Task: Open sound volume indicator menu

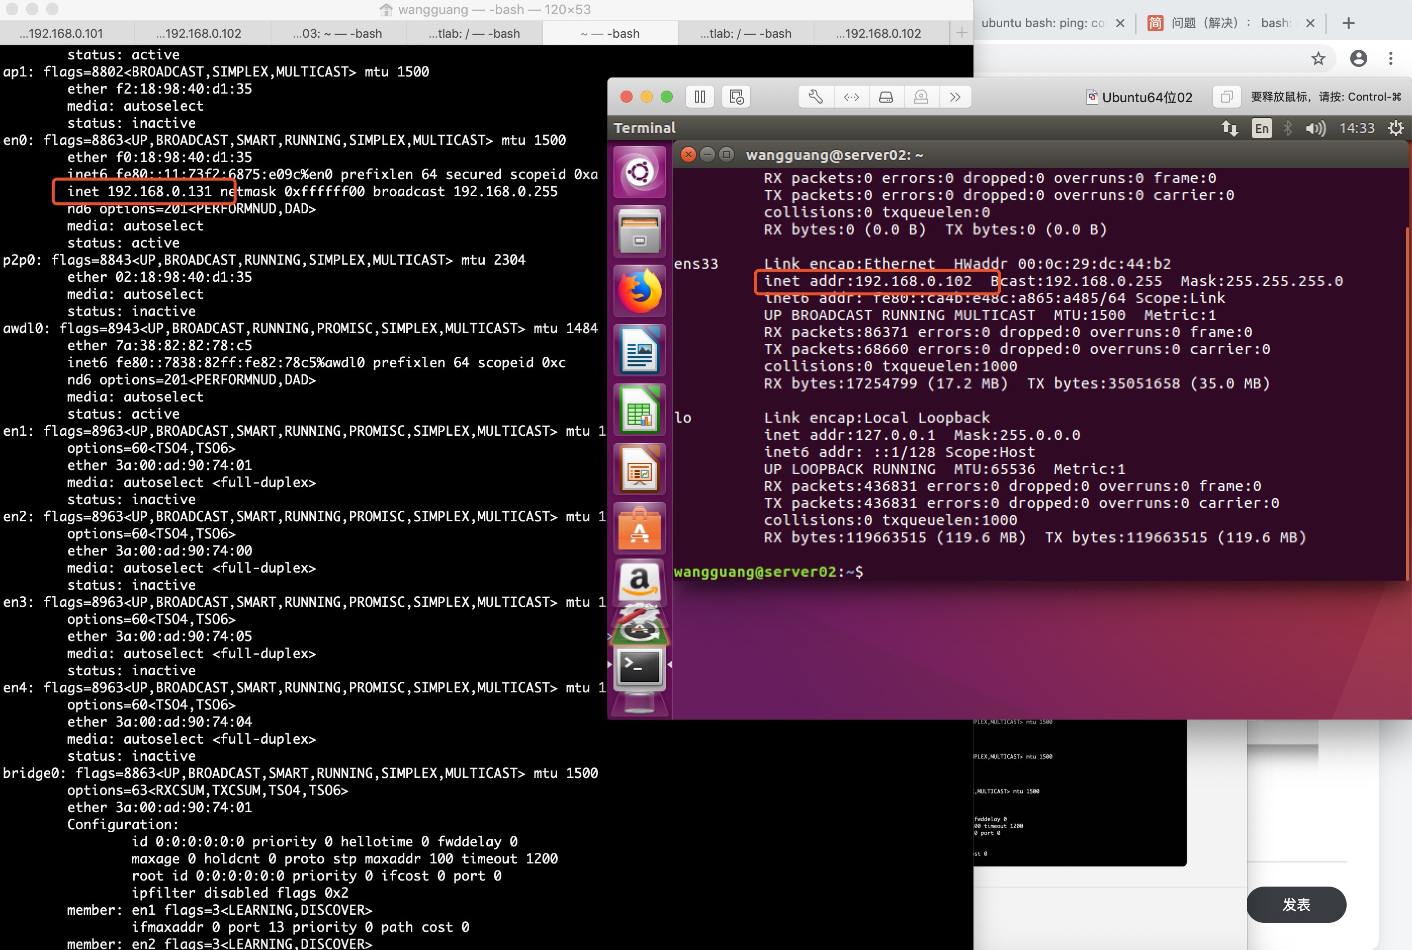Action: (x=1315, y=128)
